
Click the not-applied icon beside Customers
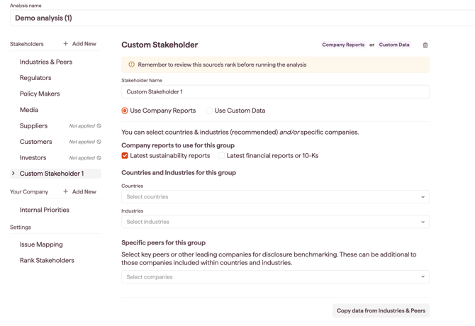click(99, 142)
